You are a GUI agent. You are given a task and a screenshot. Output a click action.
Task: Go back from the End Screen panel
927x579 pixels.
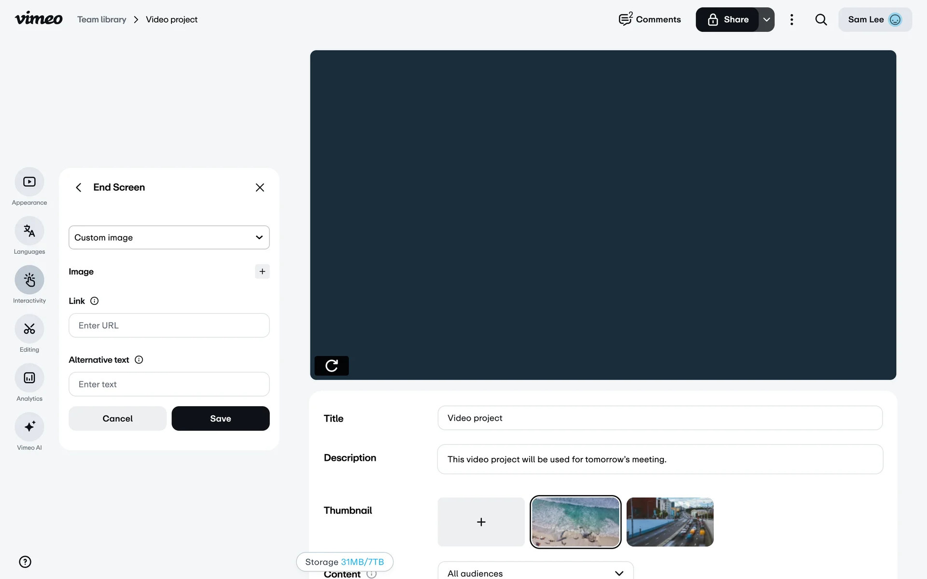coord(79,187)
